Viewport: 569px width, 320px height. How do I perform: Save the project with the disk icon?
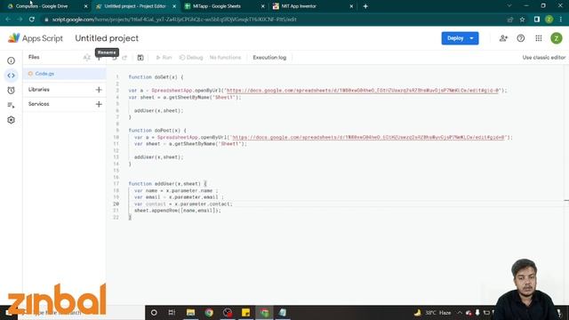(x=140, y=58)
